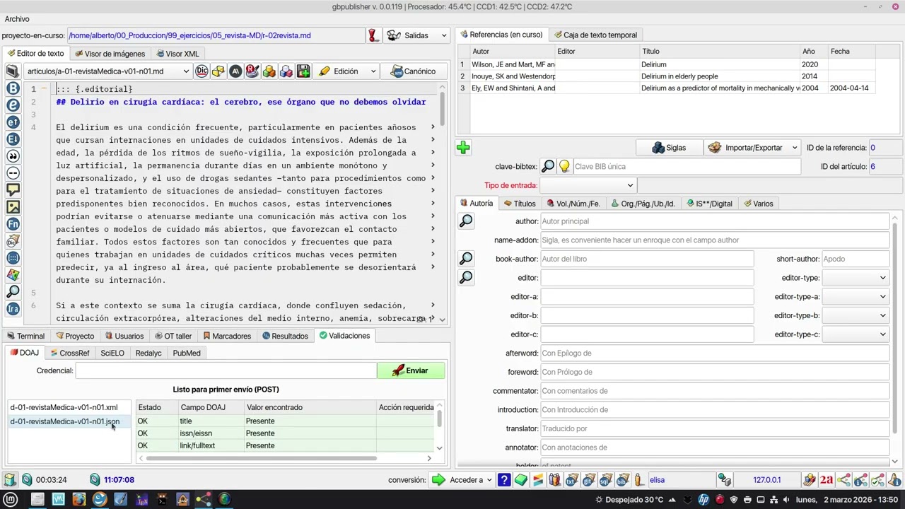Click the green arrow conversion icon
This screenshot has height=509, width=905.
[x=439, y=480]
